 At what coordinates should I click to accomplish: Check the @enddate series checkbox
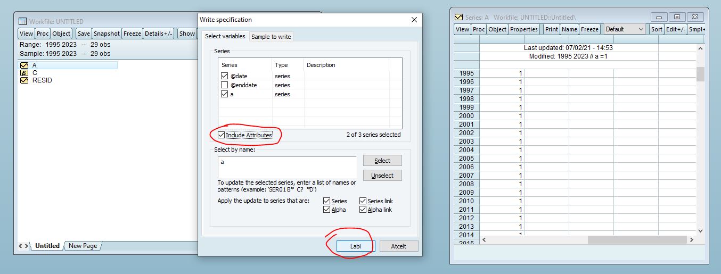point(224,85)
